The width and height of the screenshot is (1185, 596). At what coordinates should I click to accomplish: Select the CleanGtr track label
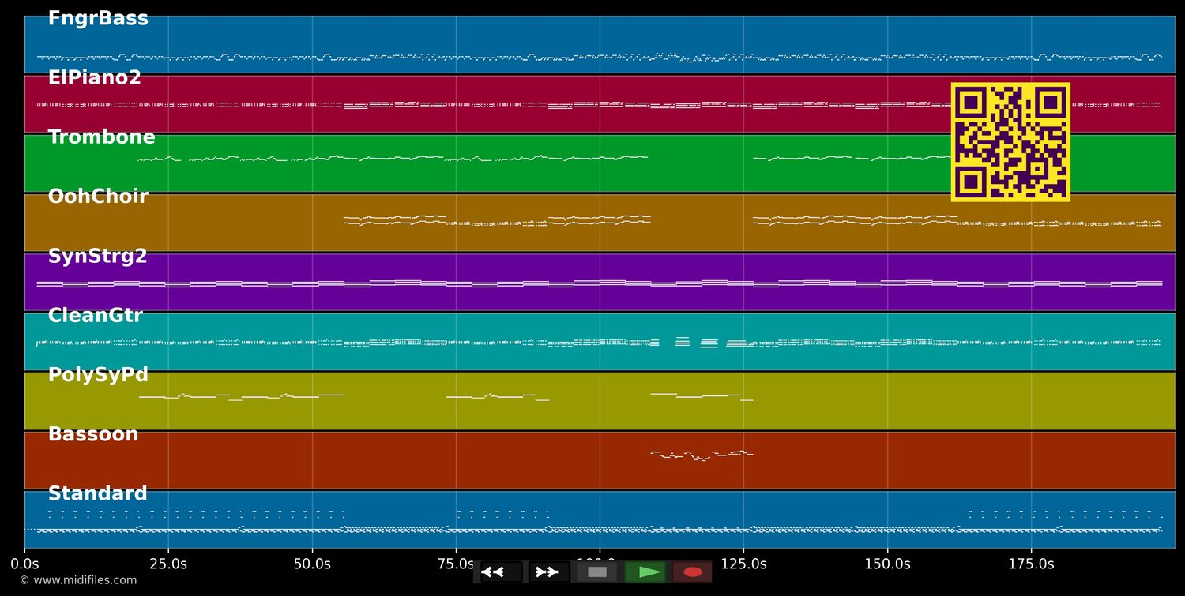[95, 316]
